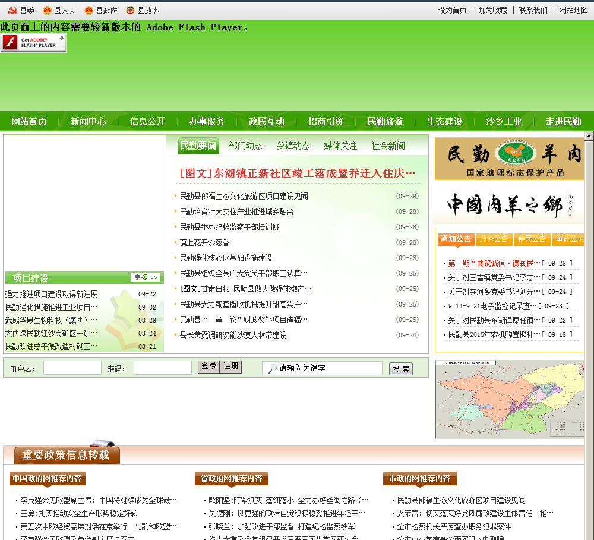594x540 pixels.
Task: Click the 注册 register button
Action: click(231, 367)
